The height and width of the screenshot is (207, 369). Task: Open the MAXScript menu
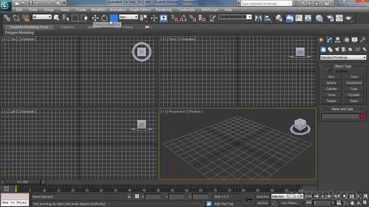coord(209,10)
